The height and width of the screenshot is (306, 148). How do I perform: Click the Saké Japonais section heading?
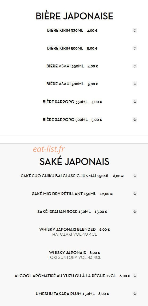74,162
